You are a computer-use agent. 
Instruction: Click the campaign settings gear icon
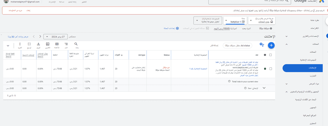coord(177,28)
